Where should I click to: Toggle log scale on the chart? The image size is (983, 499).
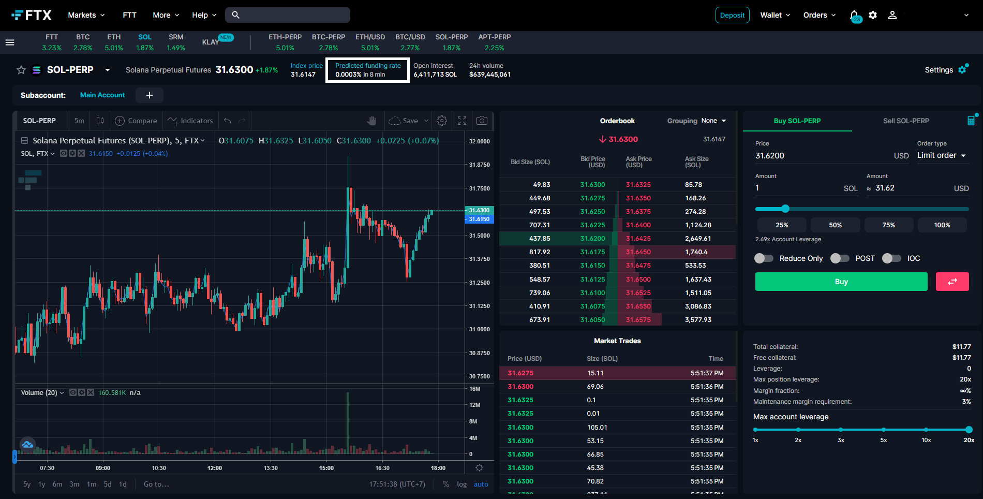461,485
